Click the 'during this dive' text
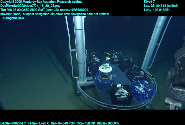 pyautogui.click(x=13, y=18)
